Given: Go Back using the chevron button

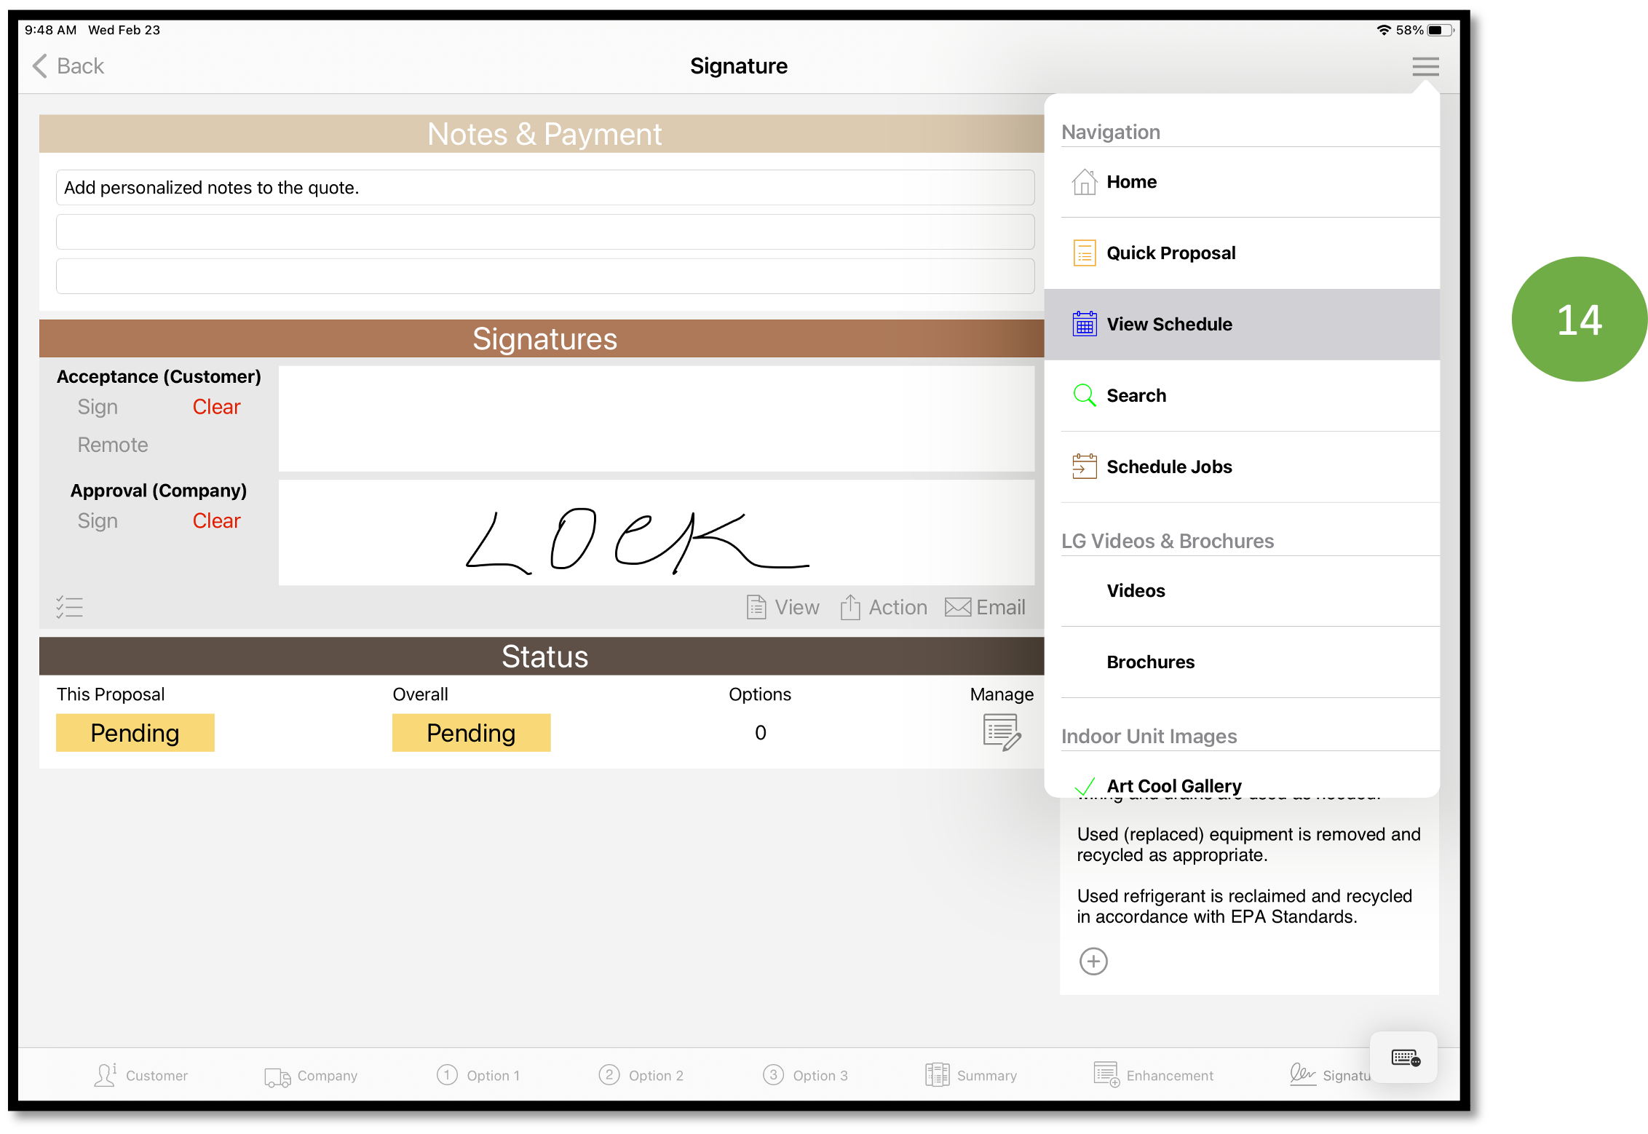Looking at the screenshot, I should click(x=68, y=66).
